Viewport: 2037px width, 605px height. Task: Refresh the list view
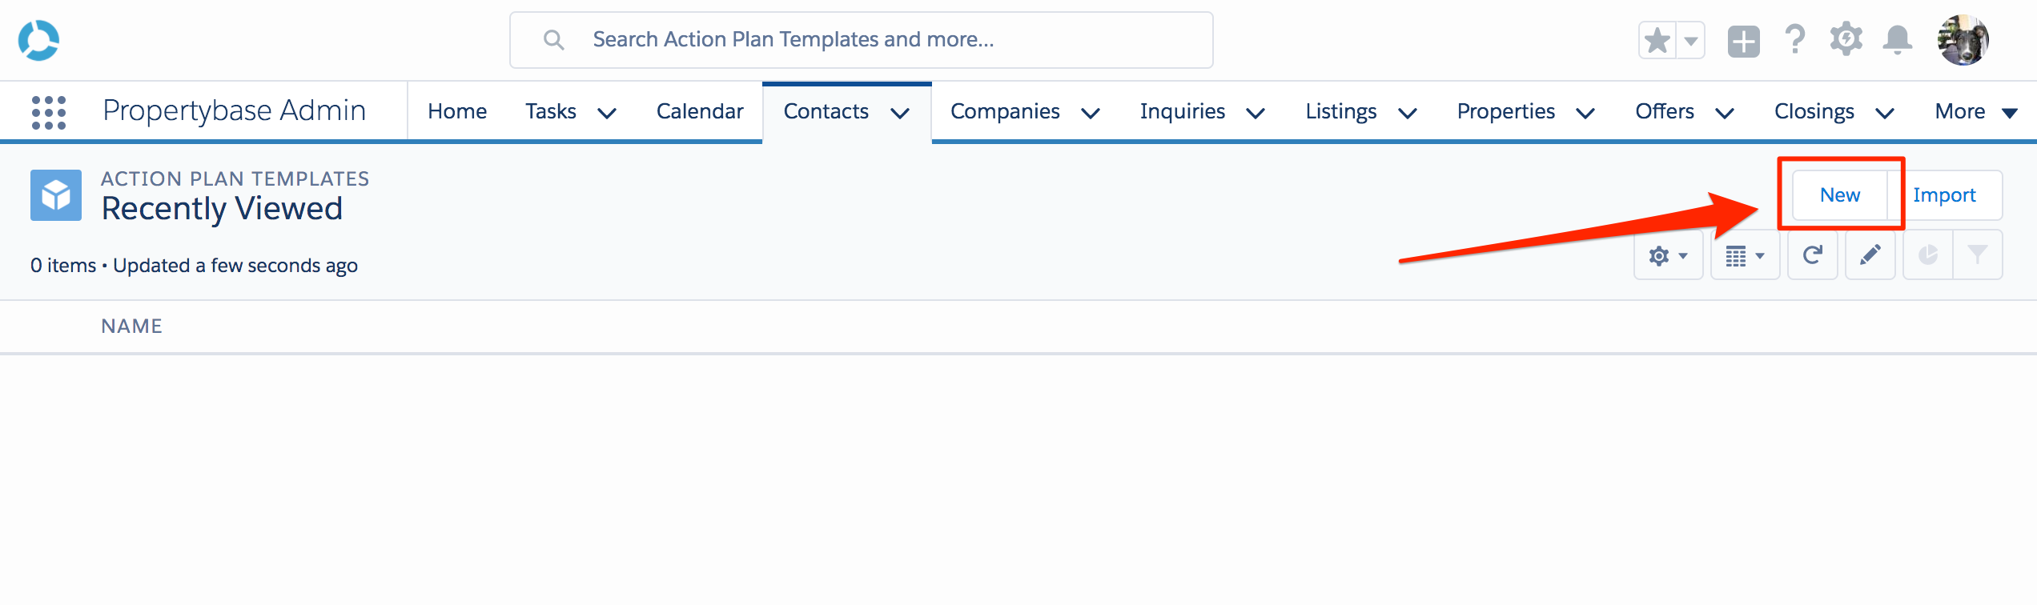click(x=1813, y=255)
